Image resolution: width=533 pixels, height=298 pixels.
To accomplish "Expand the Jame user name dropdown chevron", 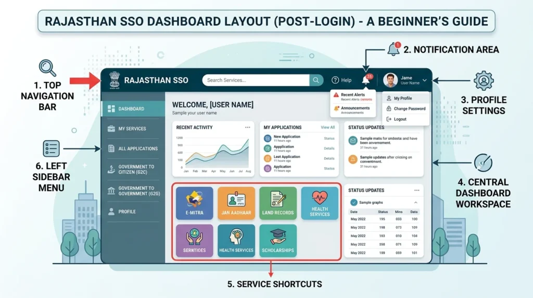I will pos(425,81).
